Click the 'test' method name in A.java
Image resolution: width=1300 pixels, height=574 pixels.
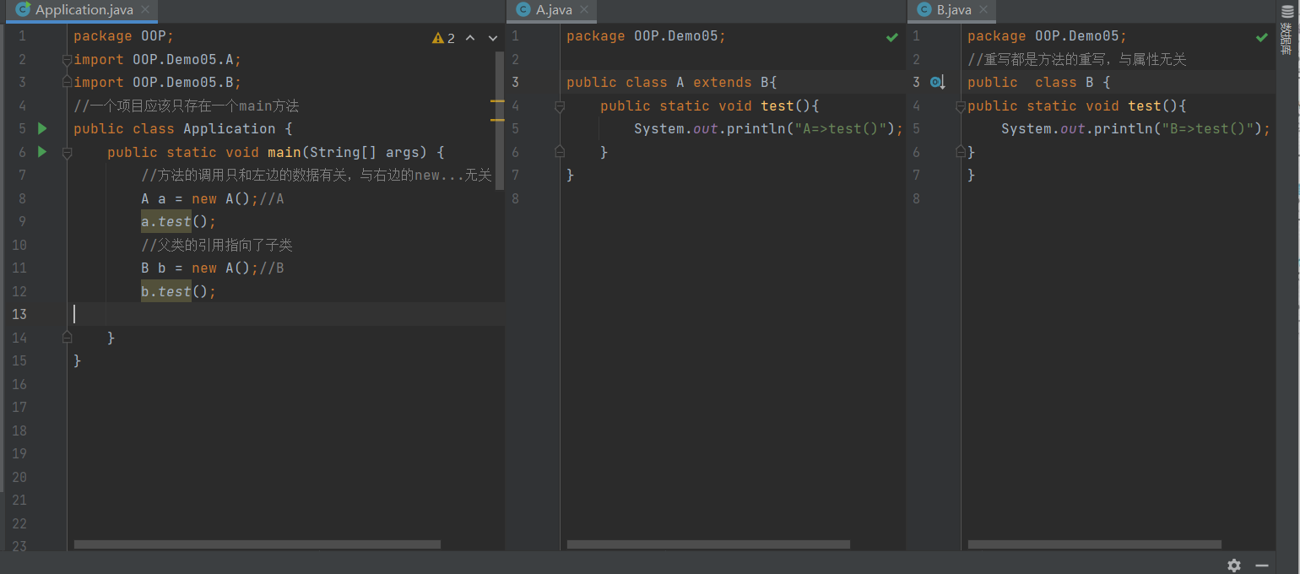point(777,106)
